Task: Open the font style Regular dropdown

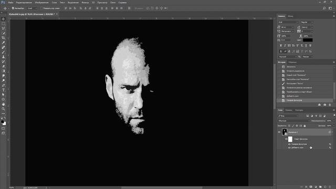Action: (307, 22)
